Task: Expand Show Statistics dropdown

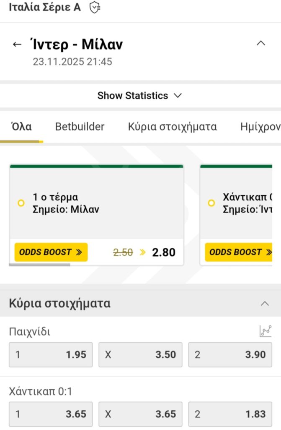Action: pos(140,96)
